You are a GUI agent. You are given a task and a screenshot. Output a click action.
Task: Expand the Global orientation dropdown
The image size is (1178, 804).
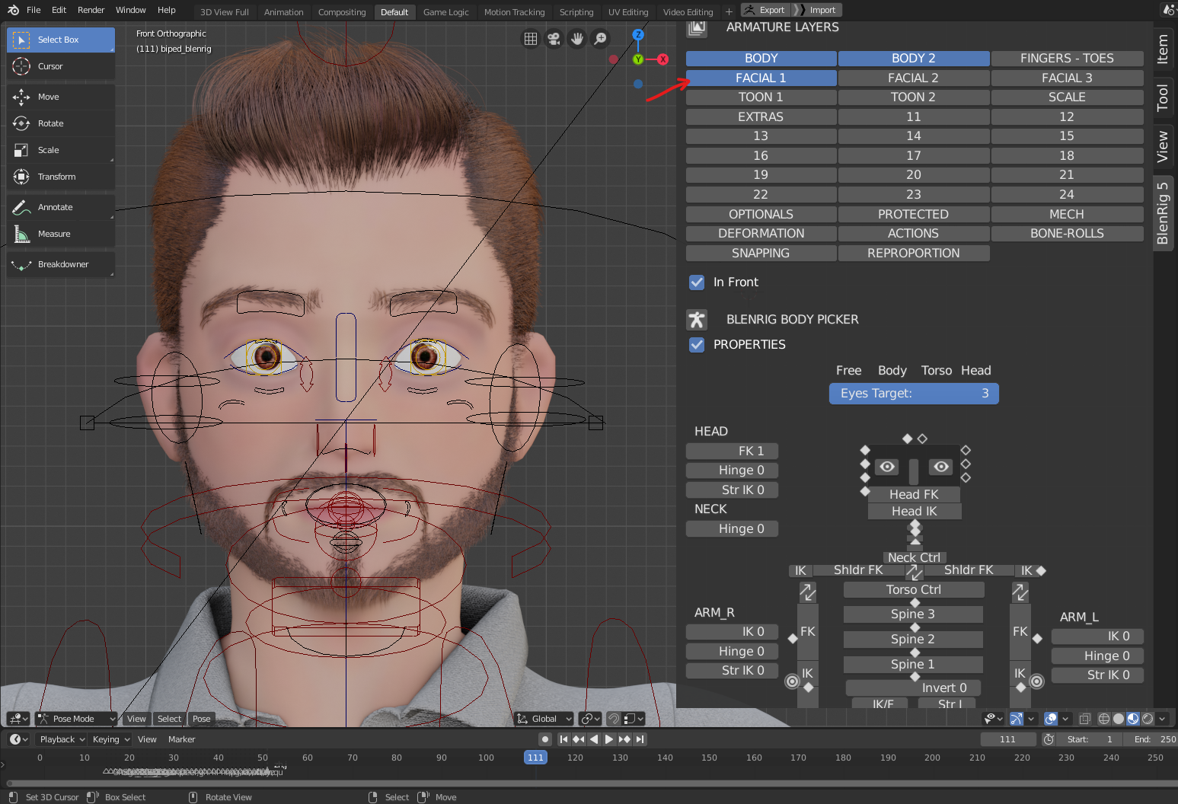(544, 719)
